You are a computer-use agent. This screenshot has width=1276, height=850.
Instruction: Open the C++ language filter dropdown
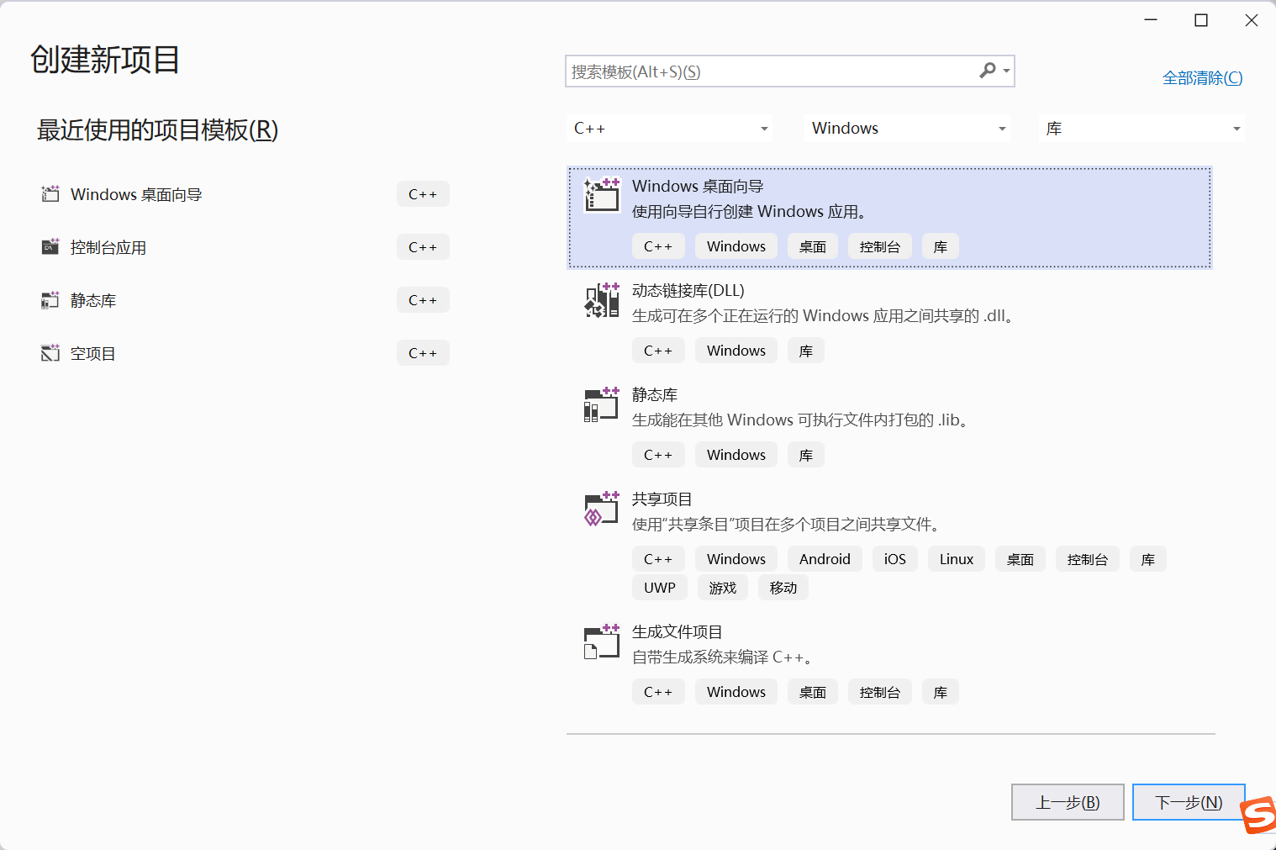click(670, 129)
